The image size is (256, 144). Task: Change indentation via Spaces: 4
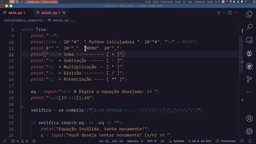(135, 141)
